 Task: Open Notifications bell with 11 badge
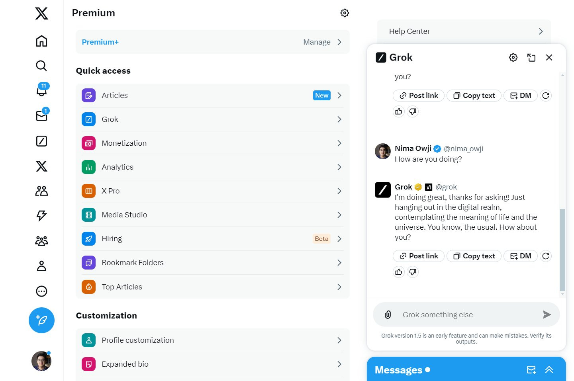pyautogui.click(x=42, y=90)
